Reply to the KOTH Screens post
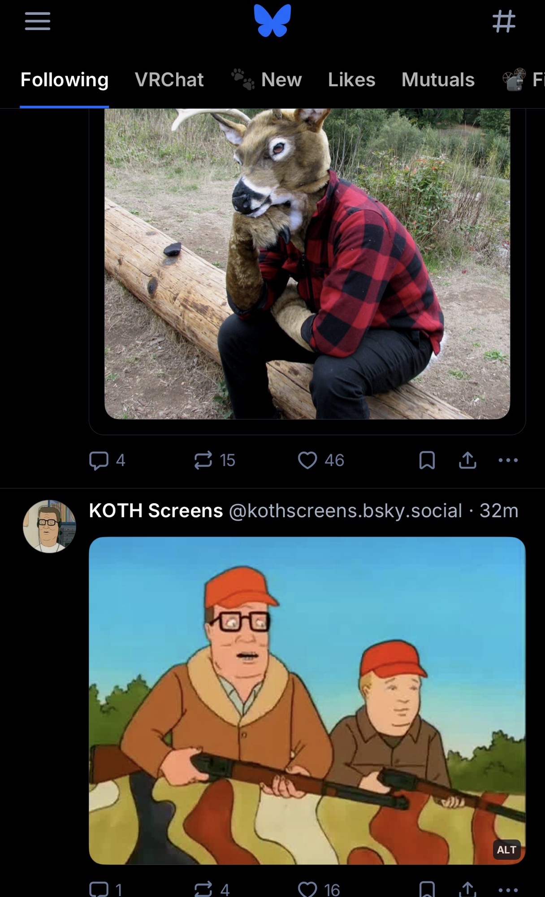This screenshot has height=897, width=545. pyautogui.click(x=99, y=888)
